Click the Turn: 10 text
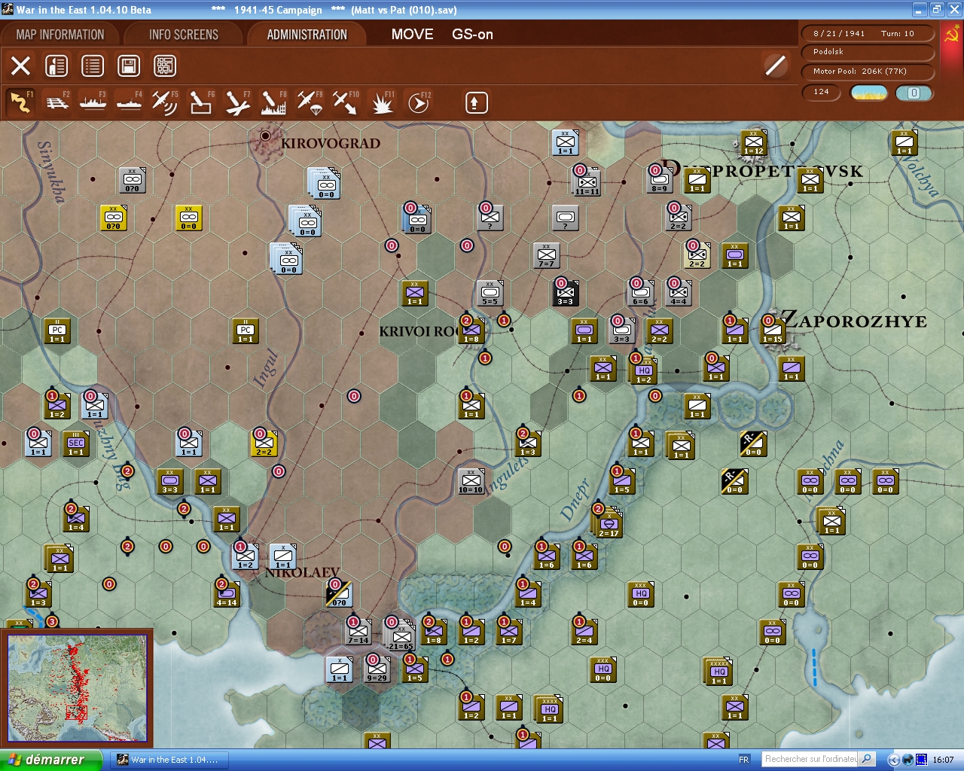964x771 pixels. pyautogui.click(x=898, y=33)
